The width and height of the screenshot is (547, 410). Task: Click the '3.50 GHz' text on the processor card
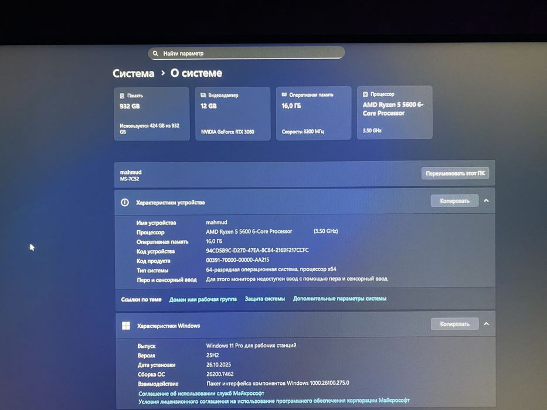point(372,131)
